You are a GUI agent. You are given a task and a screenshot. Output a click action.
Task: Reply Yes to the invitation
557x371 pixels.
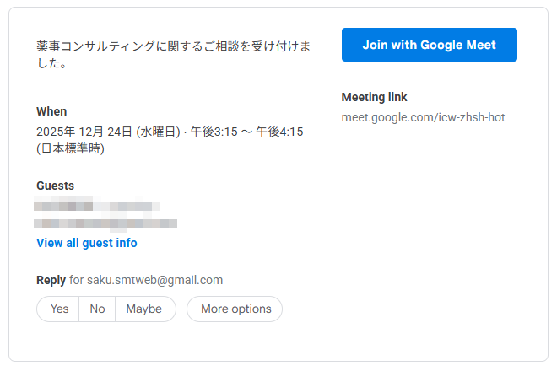[59, 309]
